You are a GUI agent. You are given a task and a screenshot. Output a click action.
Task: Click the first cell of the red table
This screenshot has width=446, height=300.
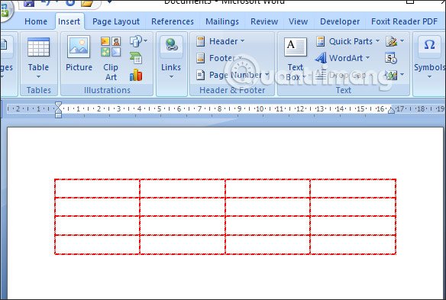97,189
